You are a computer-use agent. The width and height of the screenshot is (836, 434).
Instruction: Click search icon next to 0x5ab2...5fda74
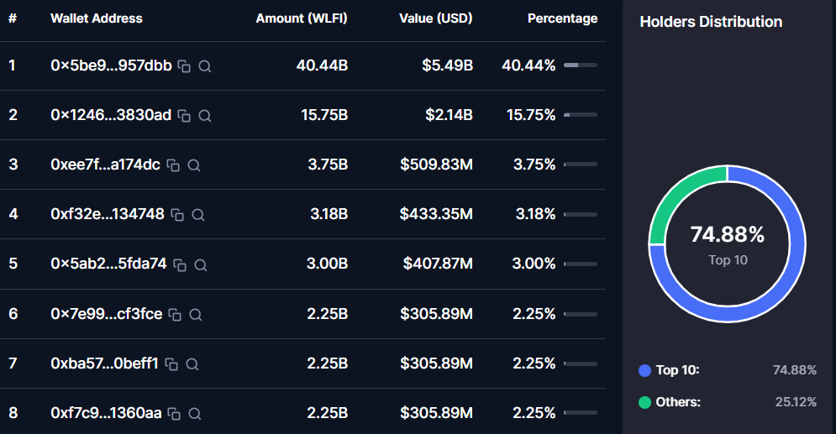[201, 264]
